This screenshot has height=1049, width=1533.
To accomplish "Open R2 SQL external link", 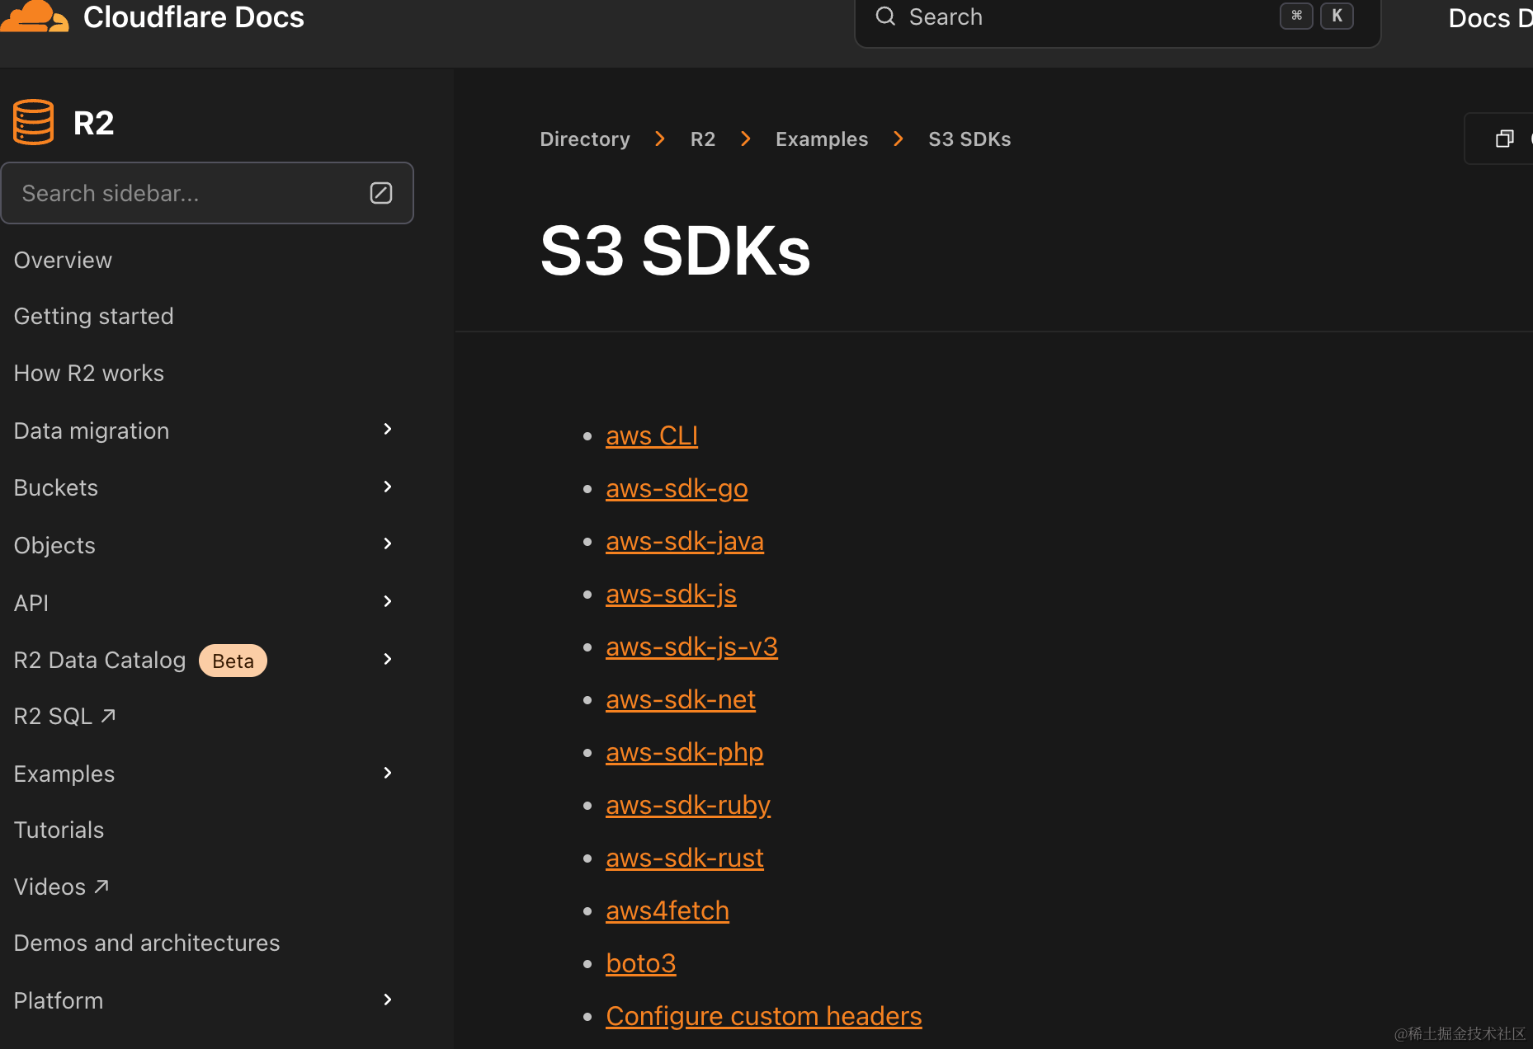I will tap(65, 716).
